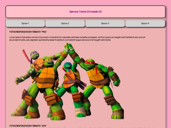Click the Ejercicio 1 tema 03 modulo 02 header
The height and width of the screenshot is (128, 171).
coord(85,12)
